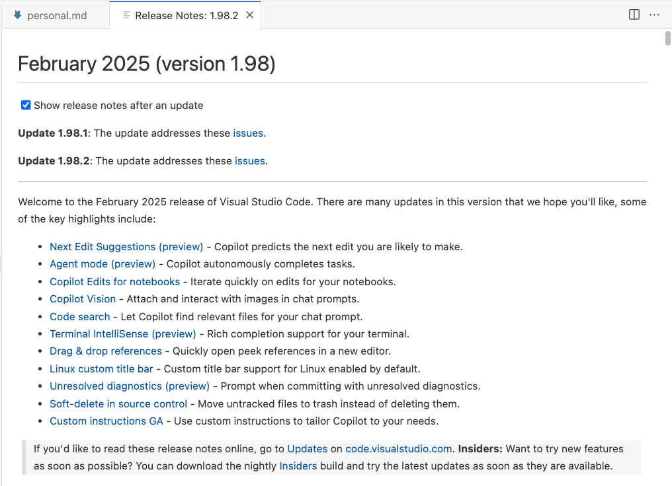672x486 pixels.
Task: Jump to Terminal IntelliSense (preview) section
Action: coord(123,334)
